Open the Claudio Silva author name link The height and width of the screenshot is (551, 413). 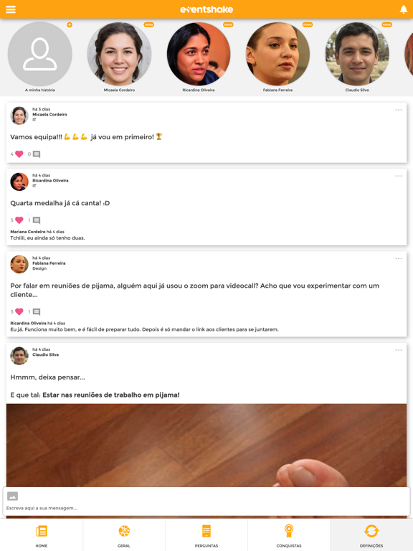[46, 354]
